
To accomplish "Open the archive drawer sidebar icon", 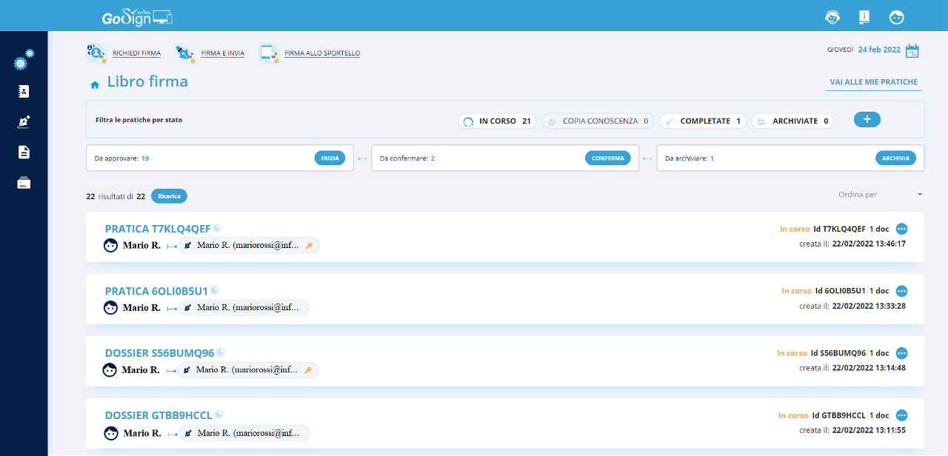I will (24, 183).
